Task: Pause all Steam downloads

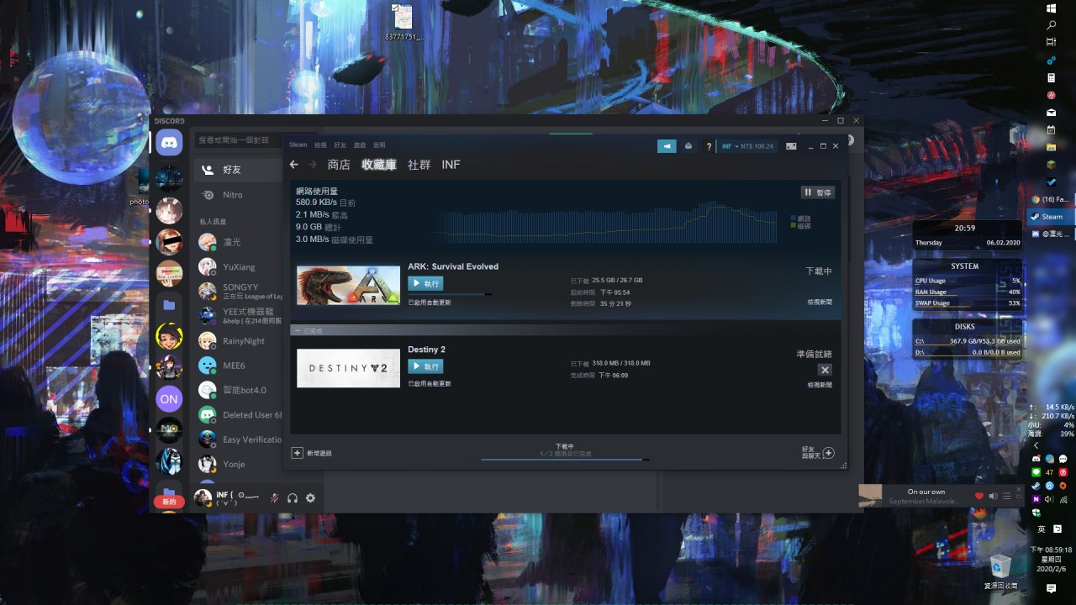Action: pos(817,192)
